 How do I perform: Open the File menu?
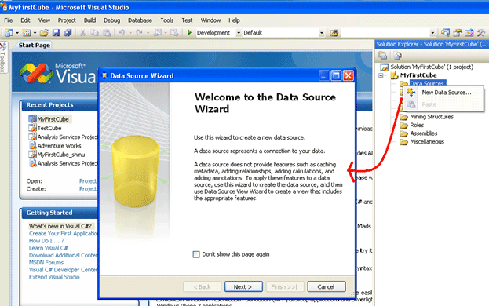[9, 20]
